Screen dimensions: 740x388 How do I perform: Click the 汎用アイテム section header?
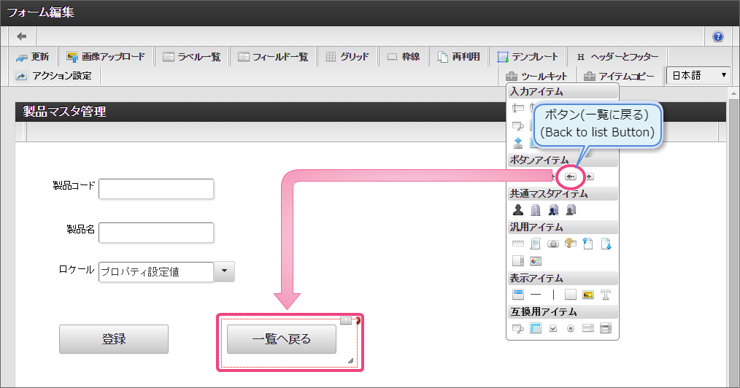(x=563, y=228)
